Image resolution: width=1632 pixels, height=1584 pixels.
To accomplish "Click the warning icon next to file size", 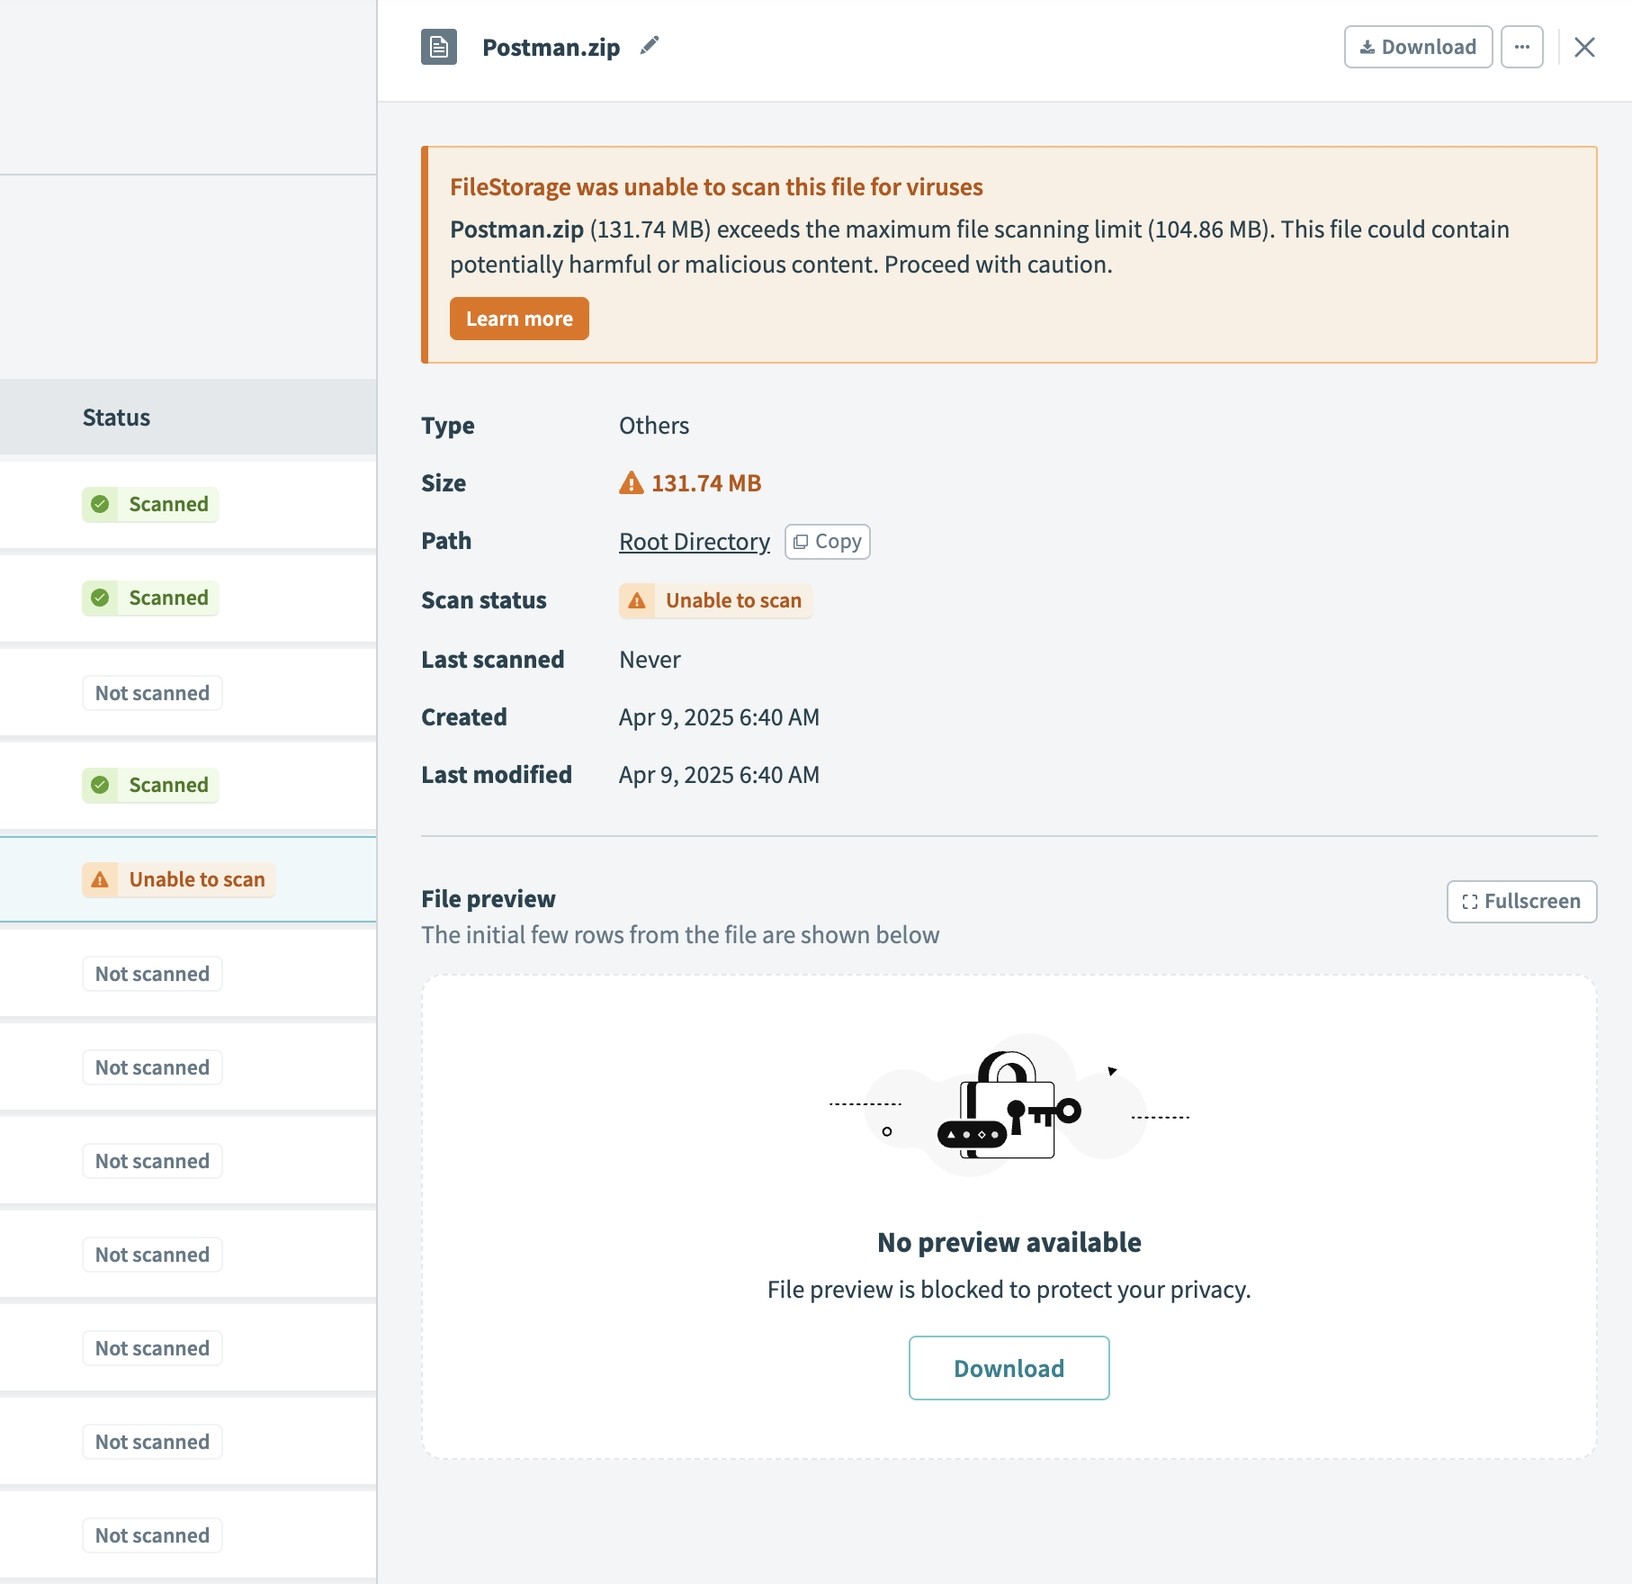I will pos(632,483).
